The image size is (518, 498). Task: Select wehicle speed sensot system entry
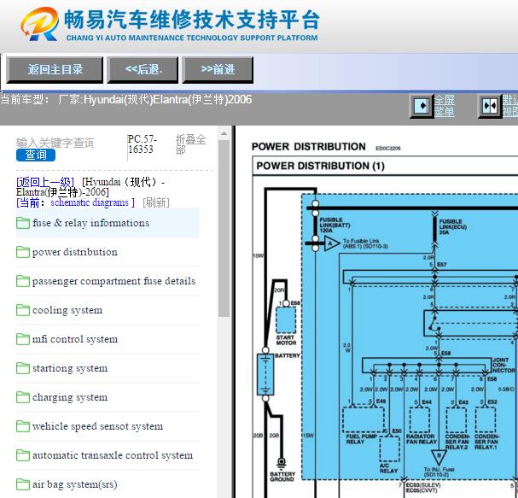(x=98, y=426)
